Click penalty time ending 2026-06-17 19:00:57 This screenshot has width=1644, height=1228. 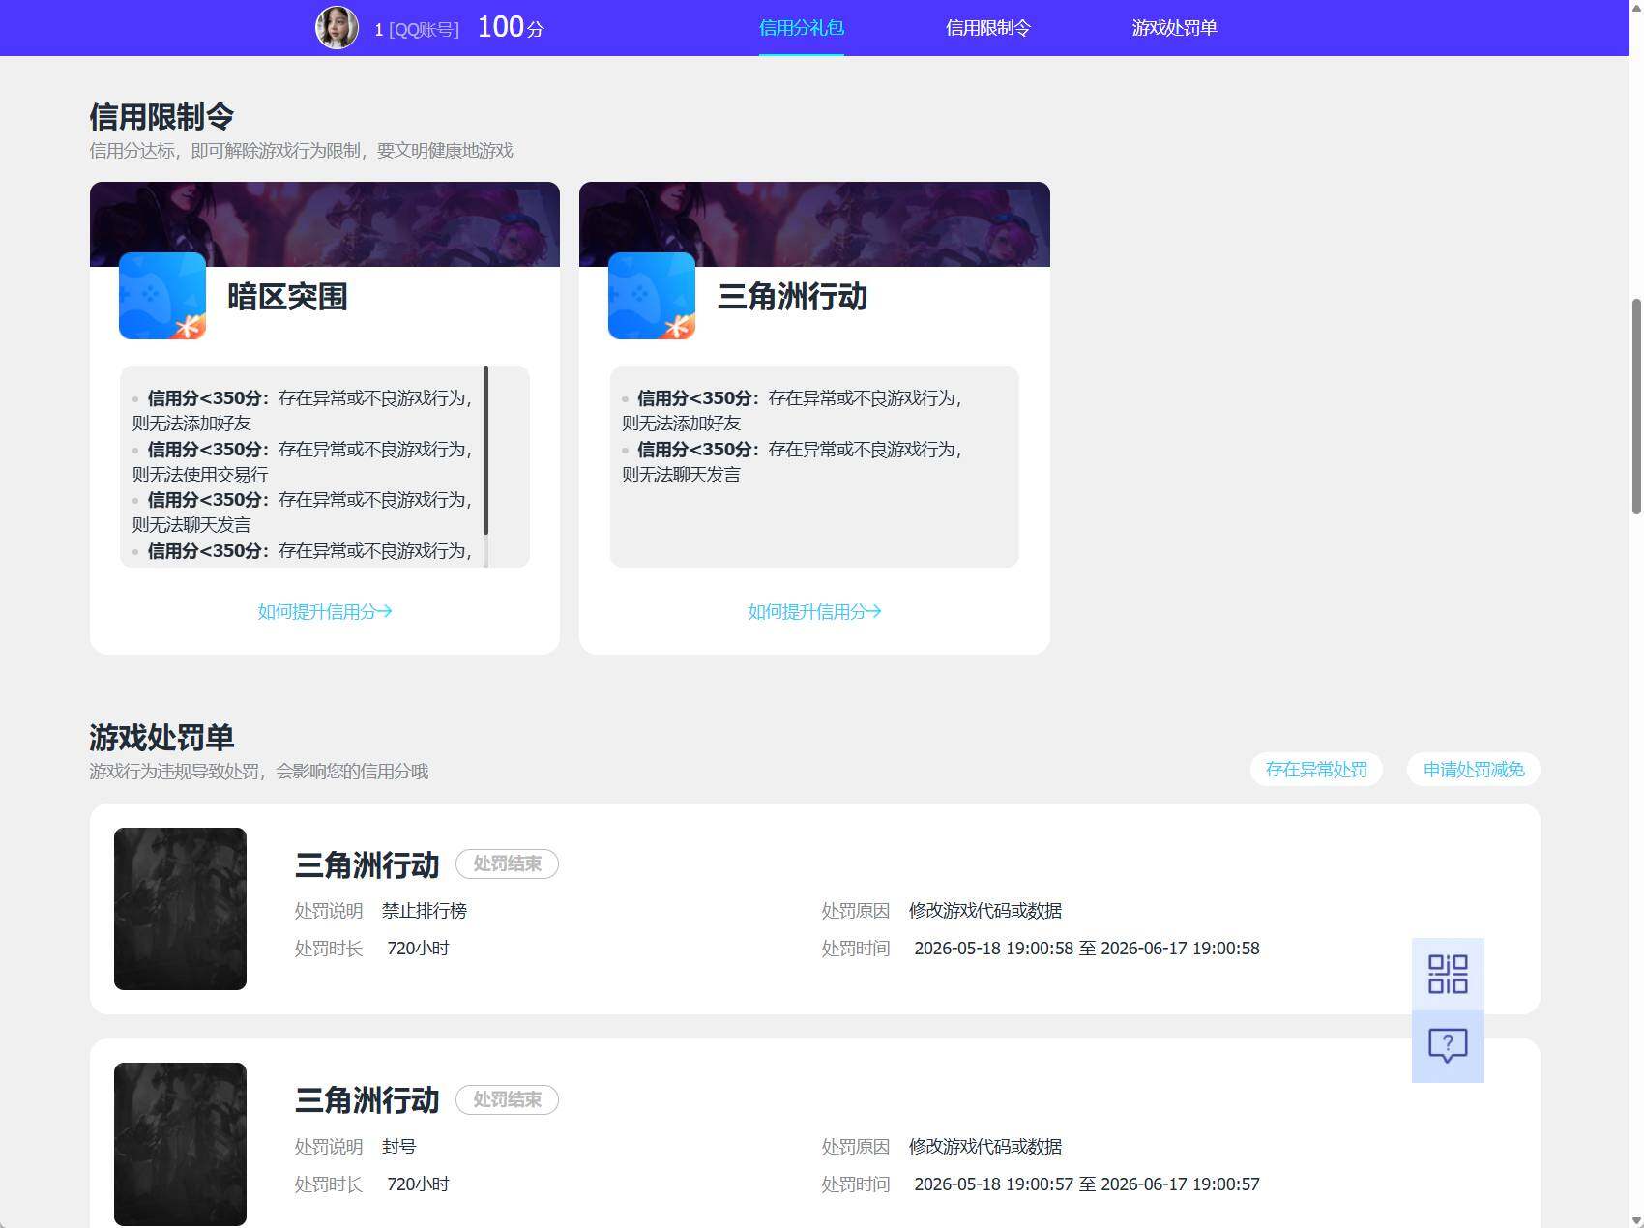tap(1087, 1184)
